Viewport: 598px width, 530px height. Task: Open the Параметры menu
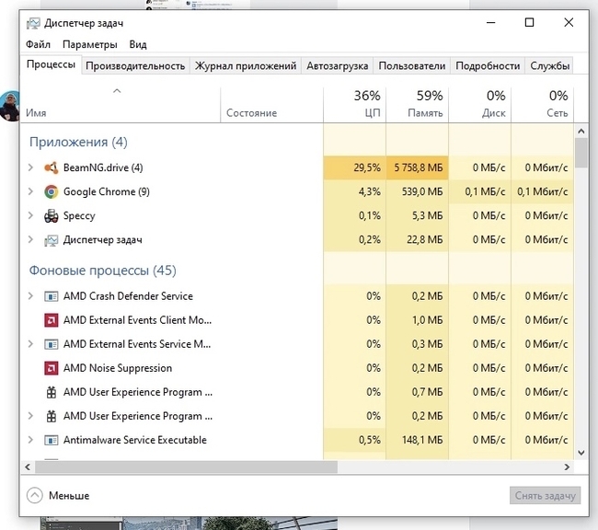point(89,44)
